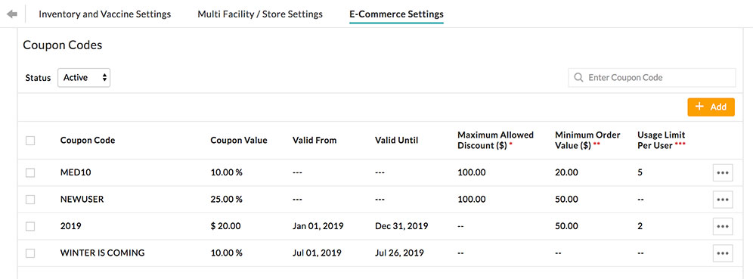Click the MED10 coupon code text
The height and width of the screenshot is (279, 753).
coord(76,173)
